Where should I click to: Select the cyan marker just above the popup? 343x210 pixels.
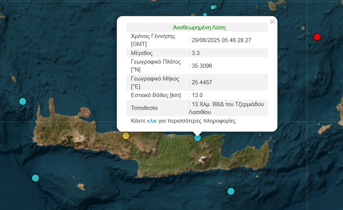click(205, 15)
